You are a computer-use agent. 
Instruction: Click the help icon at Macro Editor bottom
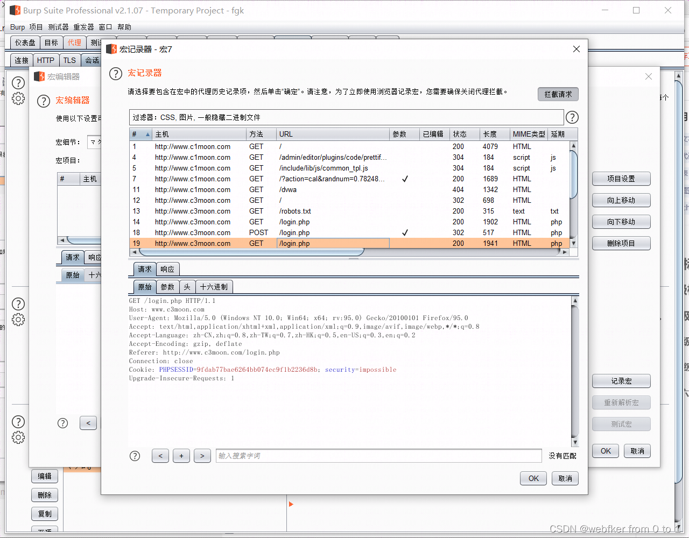click(63, 423)
